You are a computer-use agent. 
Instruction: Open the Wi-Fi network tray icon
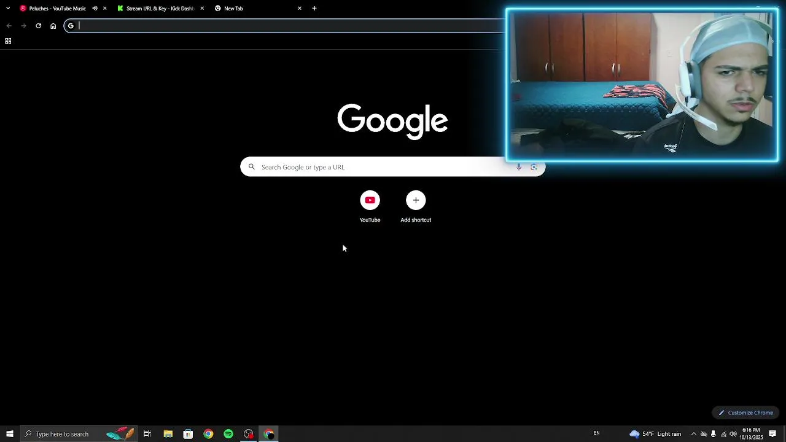723,434
